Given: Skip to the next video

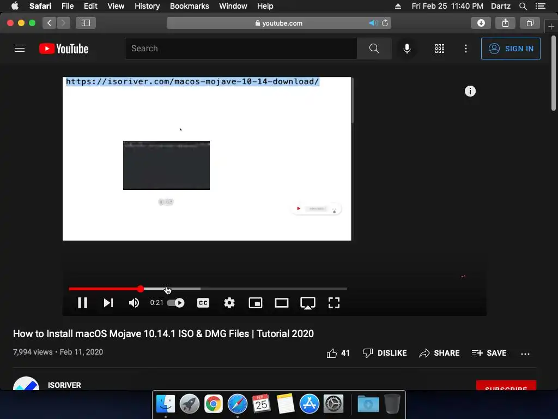Looking at the screenshot, I should coord(108,303).
